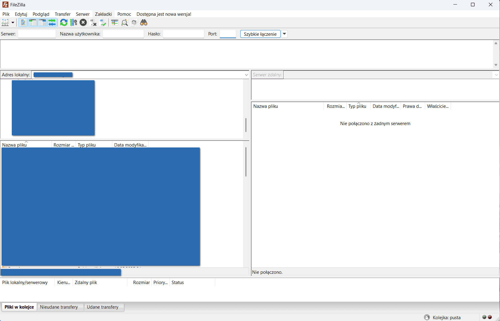Screen dimensions: 500x321
Task: Focus the Port input field
Action: point(228,34)
